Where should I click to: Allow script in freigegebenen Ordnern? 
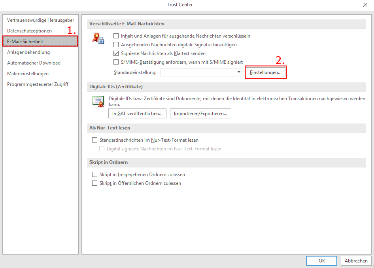pyautogui.click(x=94, y=175)
